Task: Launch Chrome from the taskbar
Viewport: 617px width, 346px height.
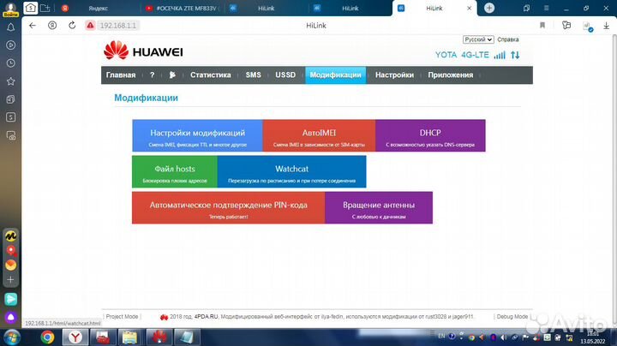Action: 48,337
